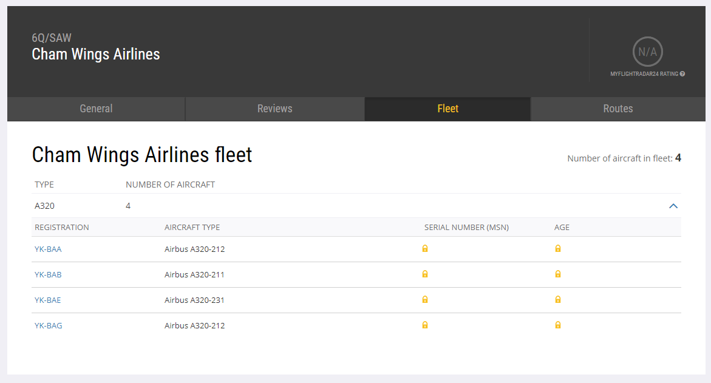Go to the Routes tab
This screenshot has height=383, width=711.
click(618, 109)
